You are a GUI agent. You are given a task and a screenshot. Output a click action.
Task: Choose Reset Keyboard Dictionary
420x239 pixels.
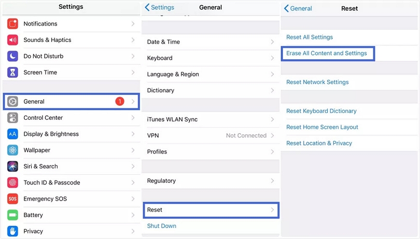[321, 111]
